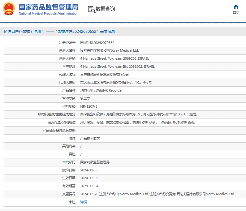Click the 代理人住所 label
Image resolution: width=246 pixels, height=211 pixels.
[x=67, y=82]
